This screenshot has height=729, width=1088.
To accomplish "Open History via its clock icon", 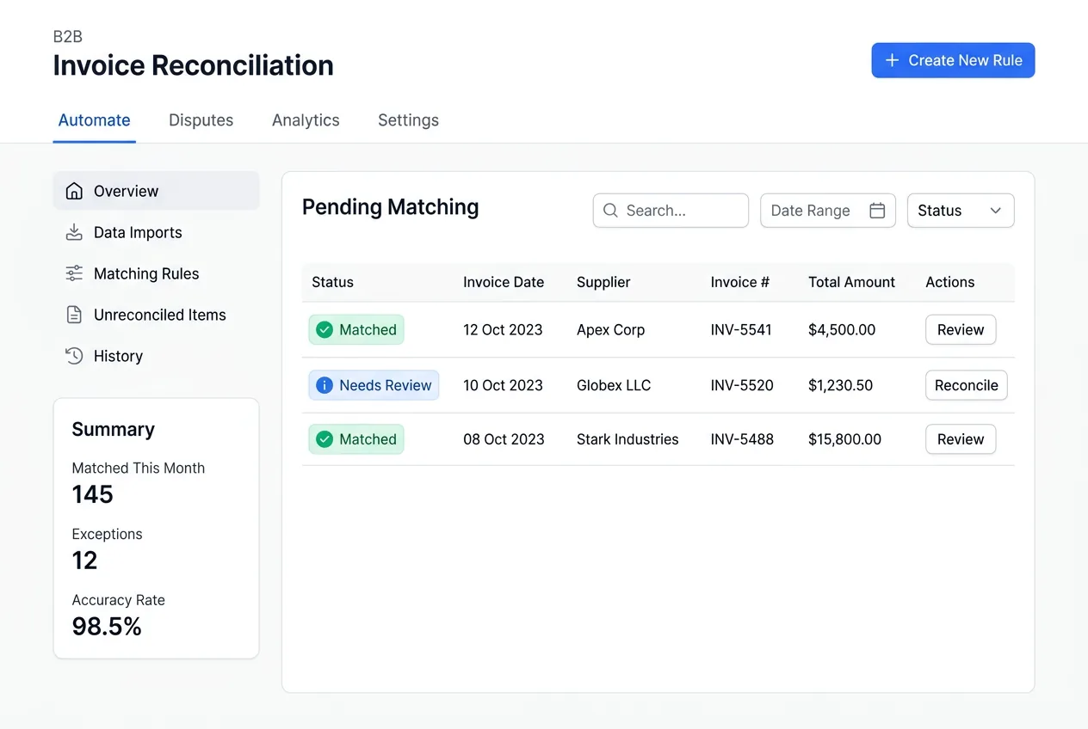I will coord(76,356).
